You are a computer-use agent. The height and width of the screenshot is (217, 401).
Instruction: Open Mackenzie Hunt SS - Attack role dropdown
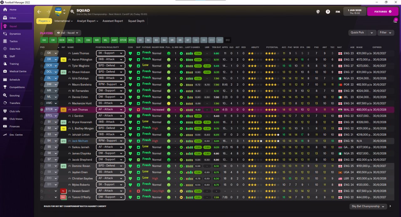click(110, 103)
